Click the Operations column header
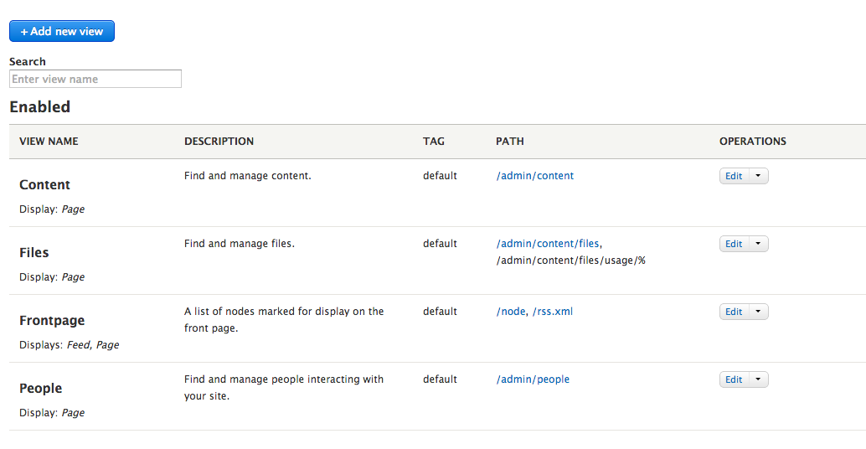Screen dimensions: 866x449 click(x=753, y=142)
